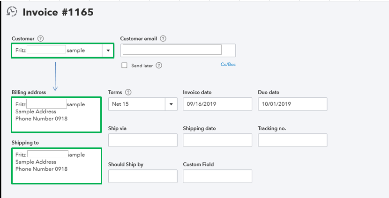The width and height of the screenshot is (389, 198).
Task: Click help icon next to Send later
Action: [159, 66]
